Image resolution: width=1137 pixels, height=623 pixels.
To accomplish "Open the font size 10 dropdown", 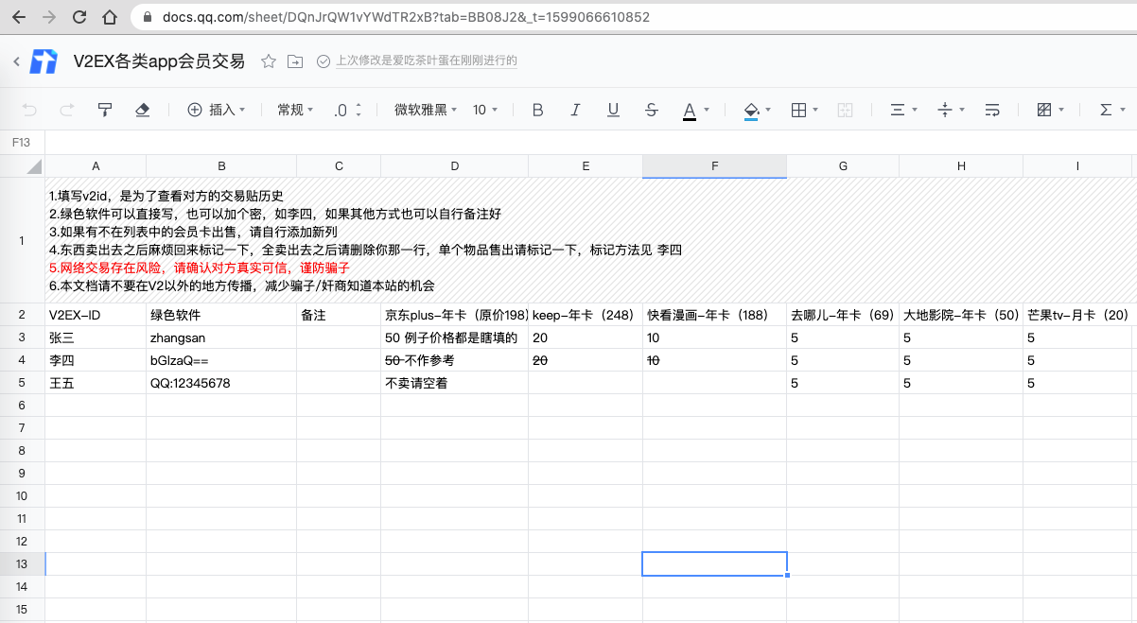I will click(485, 110).
